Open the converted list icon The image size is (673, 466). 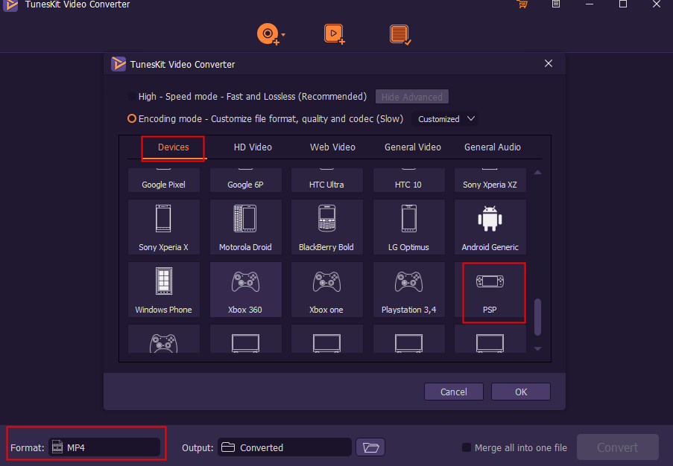tap(400, 35)
